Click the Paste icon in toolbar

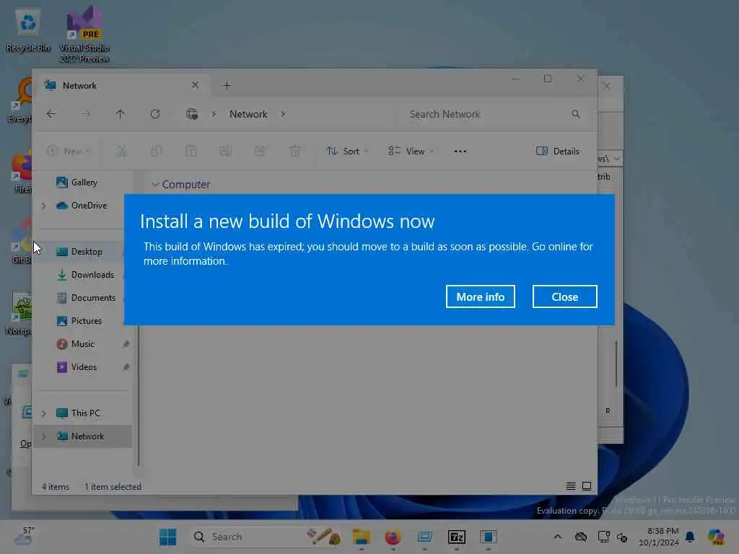click(191, 151)
